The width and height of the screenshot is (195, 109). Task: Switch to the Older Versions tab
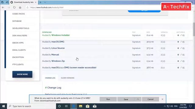(68, 78)
